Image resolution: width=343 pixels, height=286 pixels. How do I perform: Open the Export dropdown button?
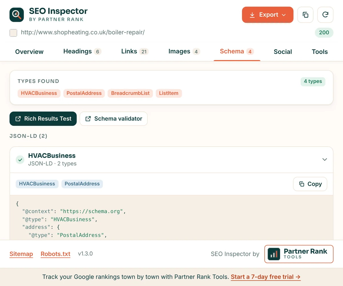[x=268, y=15]
